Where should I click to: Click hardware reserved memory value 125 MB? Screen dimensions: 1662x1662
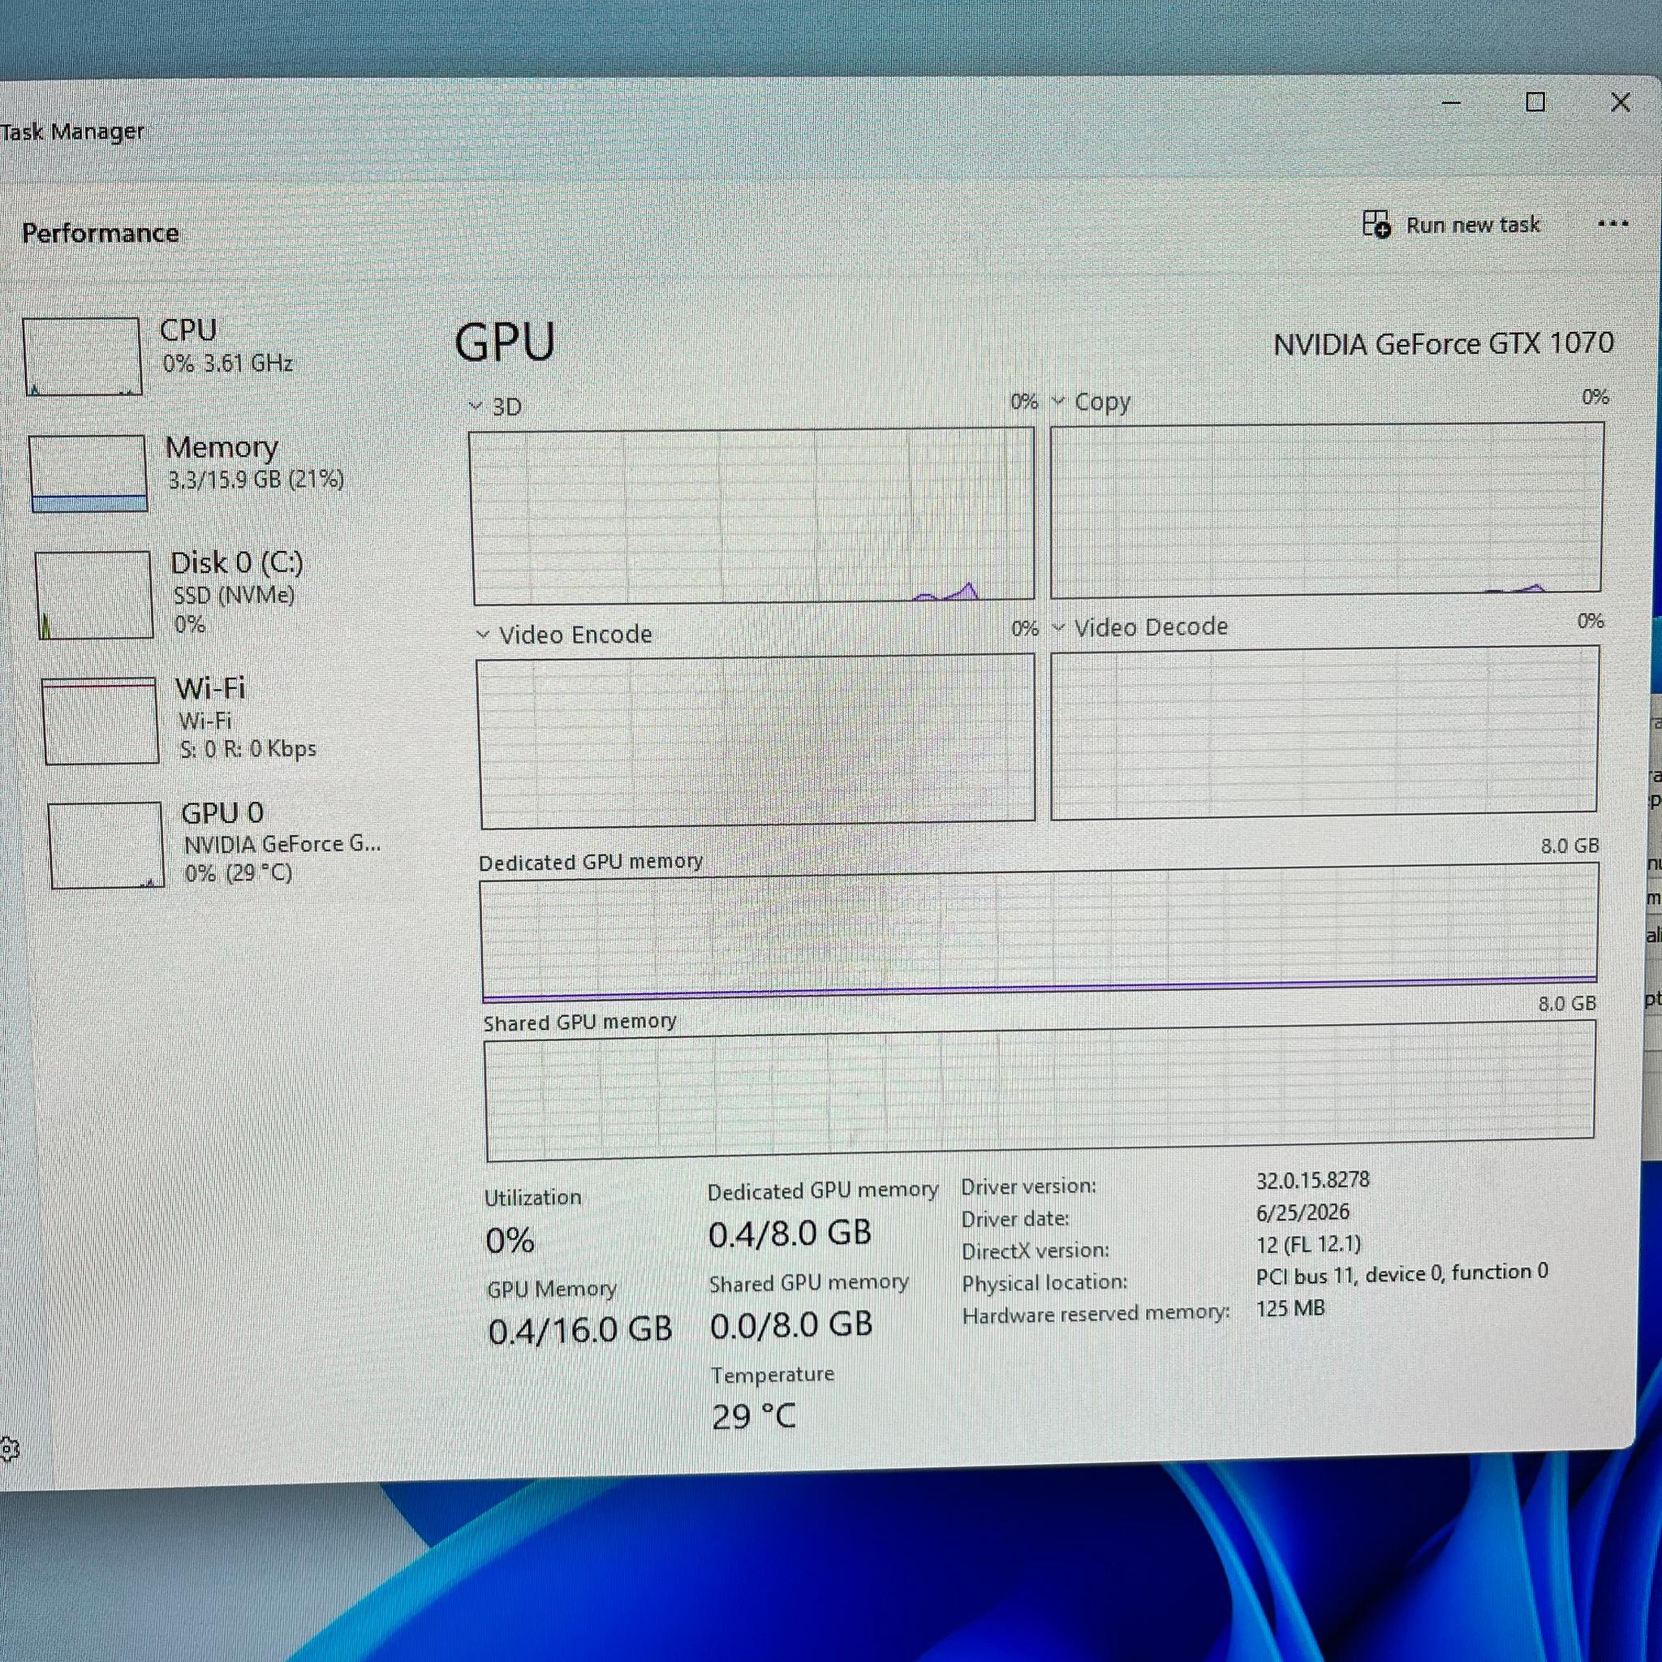pos(1290,1308)
